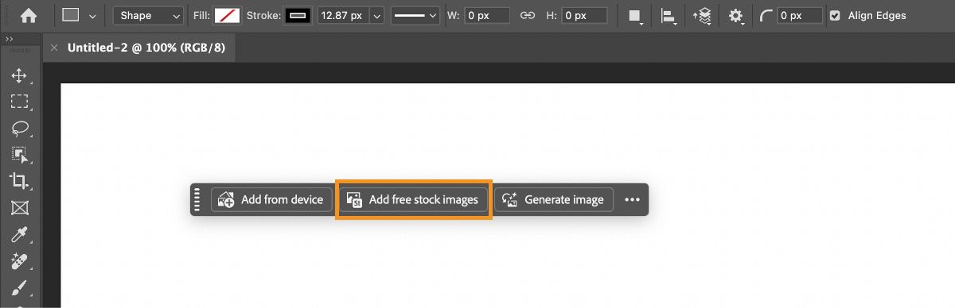
Task: Close the Untitled-2 document tab
Action: coord(54,48)
